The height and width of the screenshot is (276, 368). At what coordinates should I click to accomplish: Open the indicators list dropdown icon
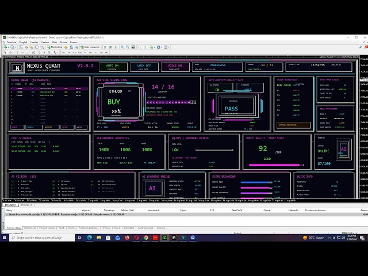point(152,47)
